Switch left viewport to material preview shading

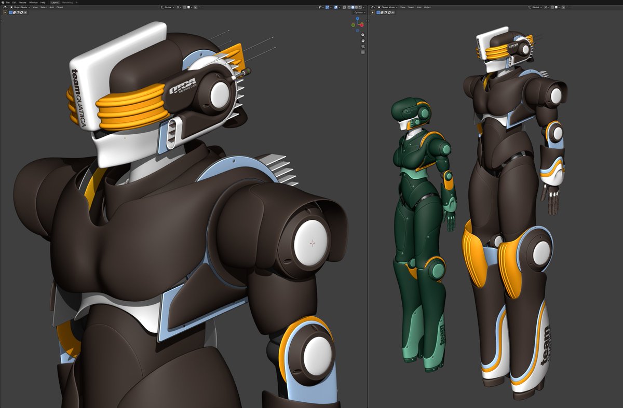coord(356,7)
